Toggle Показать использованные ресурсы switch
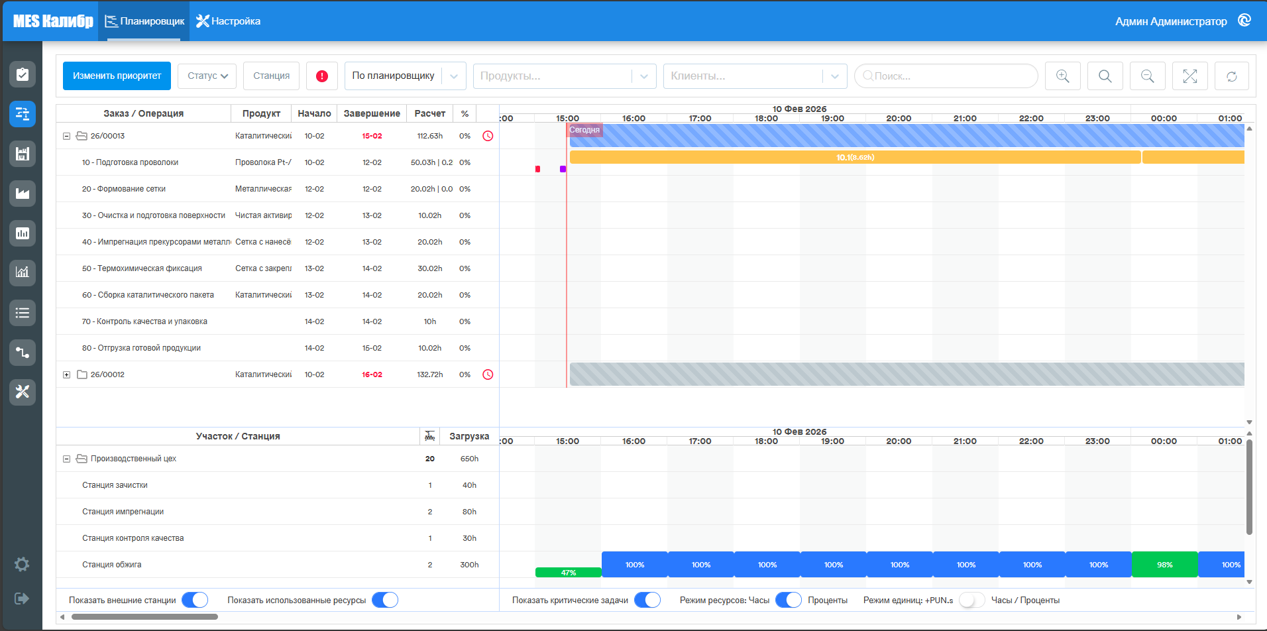Image resolution: width=1267 pixels, height=631 pixels. 385,600
